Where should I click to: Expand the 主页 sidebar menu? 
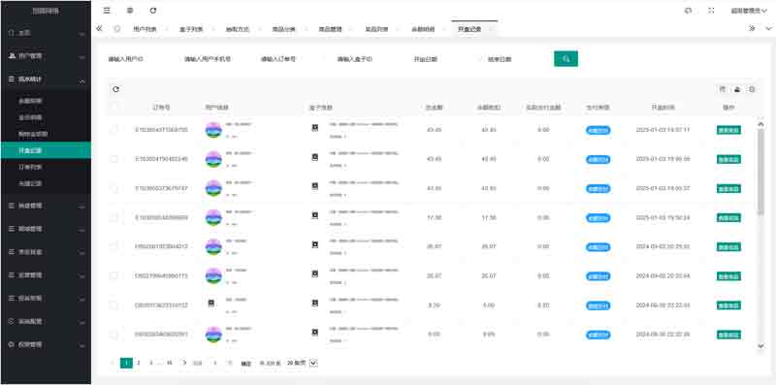click(46, 33)
